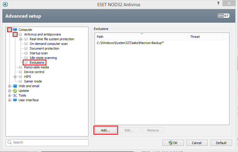Click the ESET brand logo in header

point(224,16)
